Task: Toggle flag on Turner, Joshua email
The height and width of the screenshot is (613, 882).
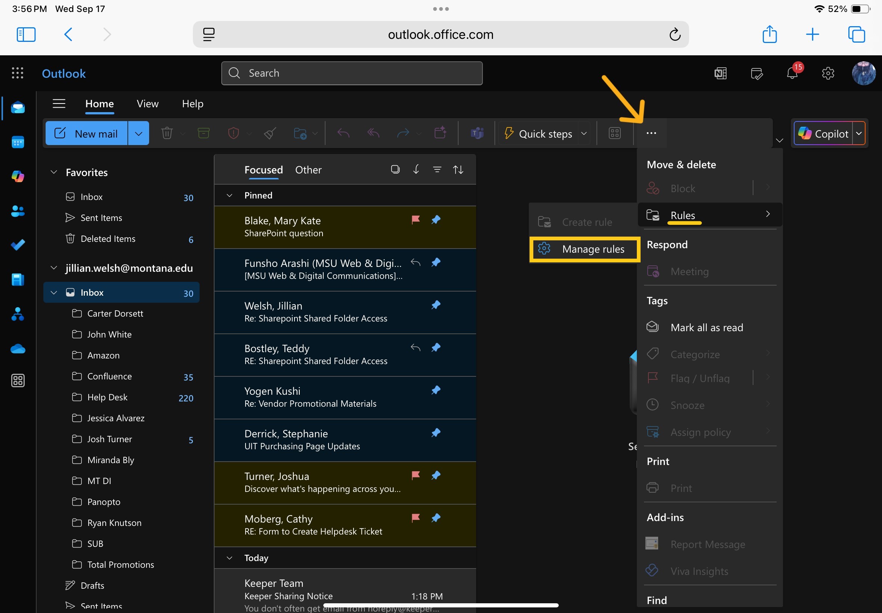Action: coord(416,475)
